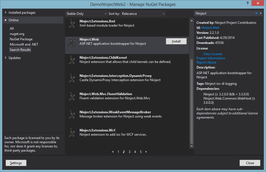Click the Version 3.2.1.0 text

click(x=208, y=33)
